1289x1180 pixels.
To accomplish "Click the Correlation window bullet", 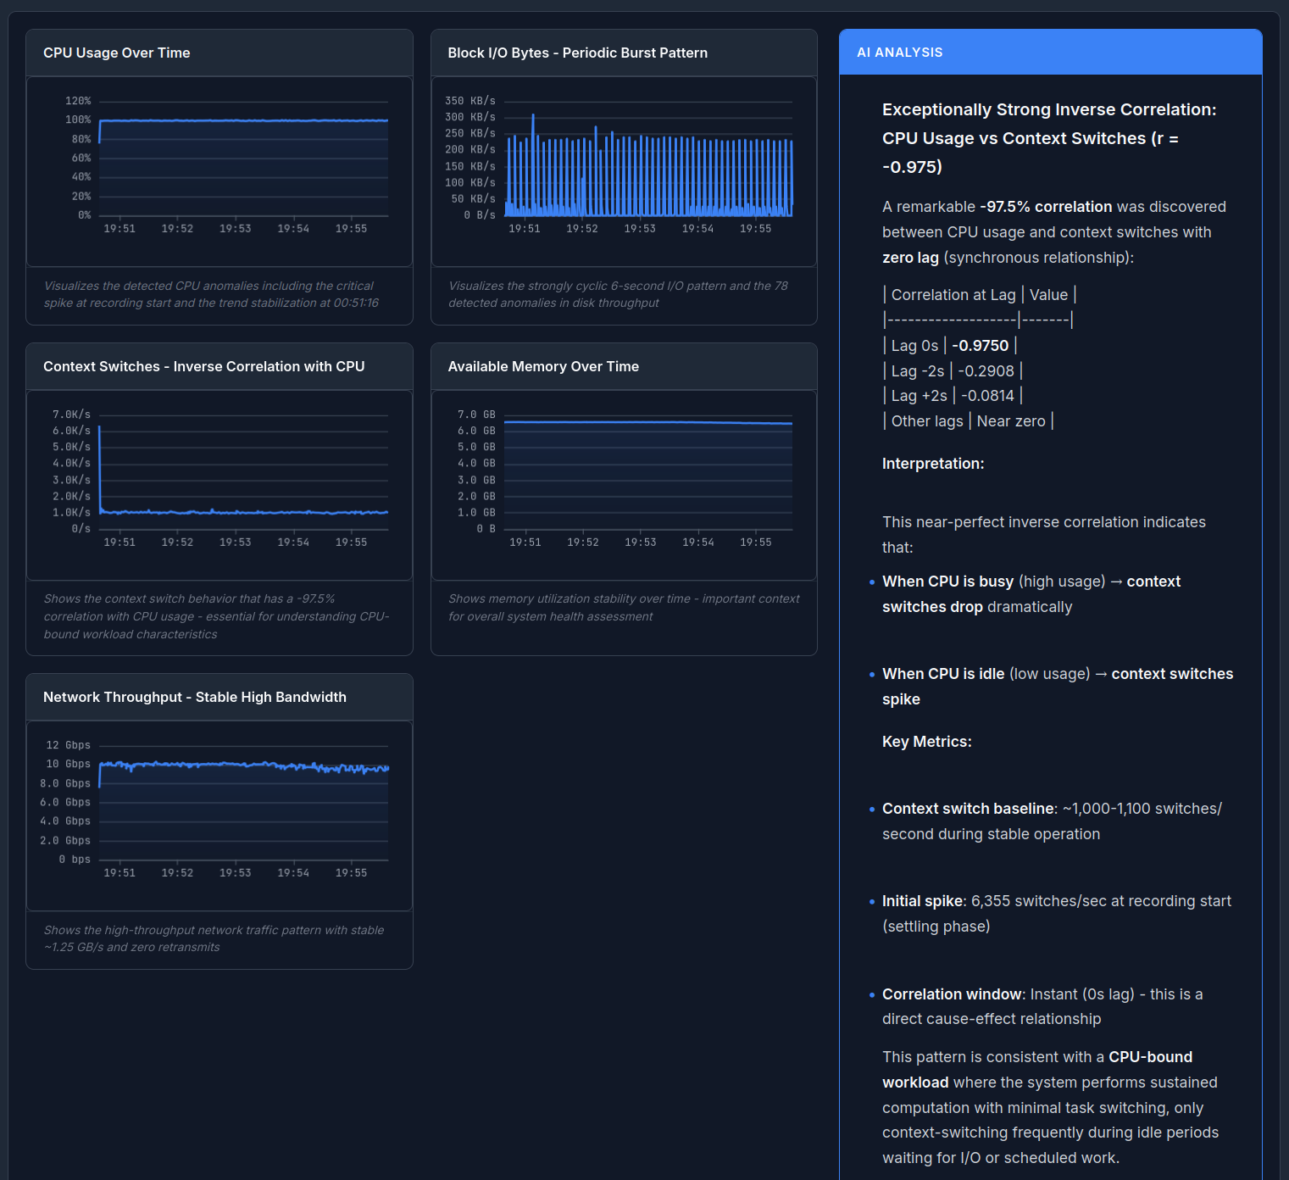I will 1042,1006.
